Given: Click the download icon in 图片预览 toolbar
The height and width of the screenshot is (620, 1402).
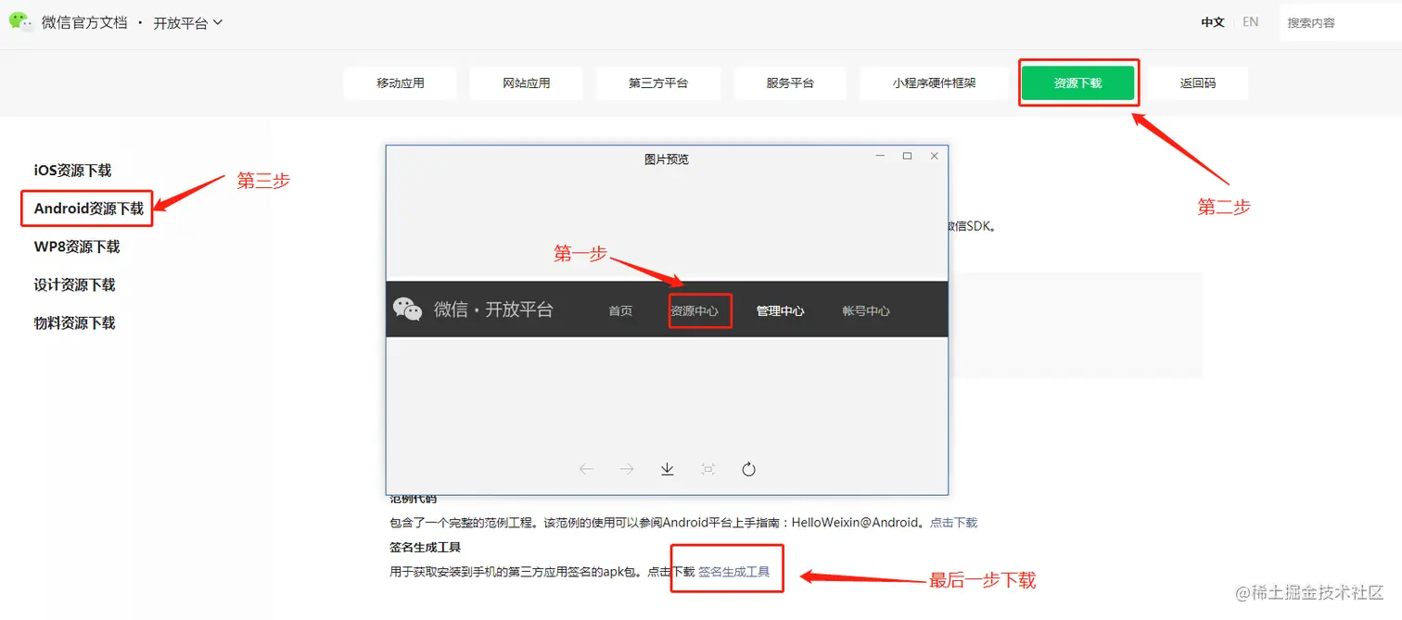Looking at the screenshot, I should tap(668, 469).
